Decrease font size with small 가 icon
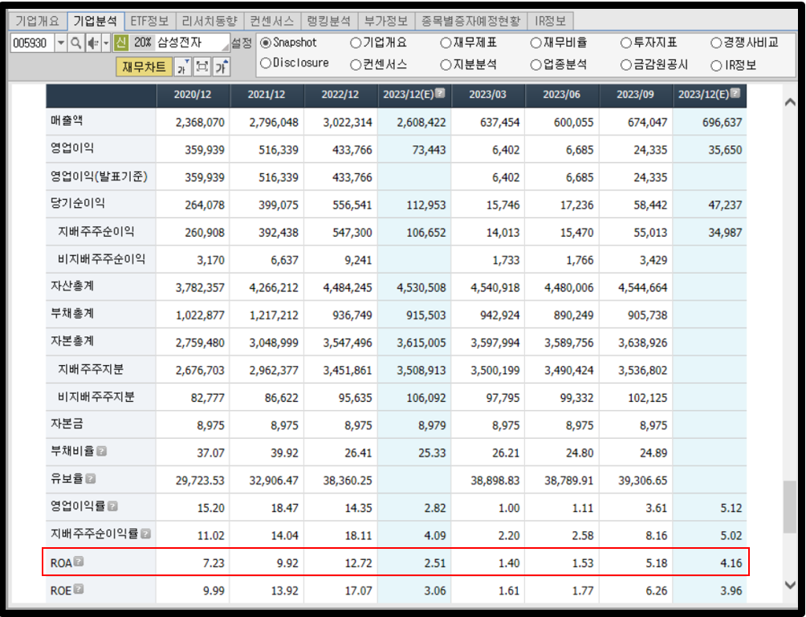 (x=182, y=67)
